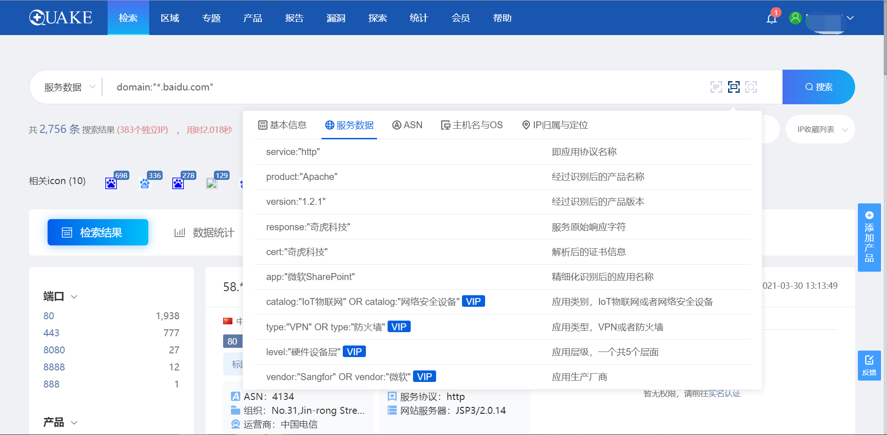Image resolution: width=887 pixels, height=435 pixels.
Task: Filter by port 8888
Action: pos(54,367)
